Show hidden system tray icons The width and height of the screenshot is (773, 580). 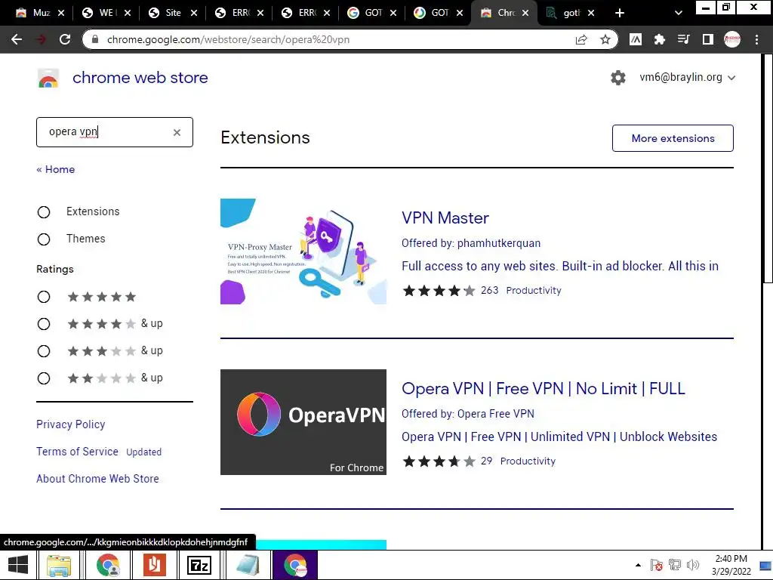pyautogui.click(x=639, y=565)
